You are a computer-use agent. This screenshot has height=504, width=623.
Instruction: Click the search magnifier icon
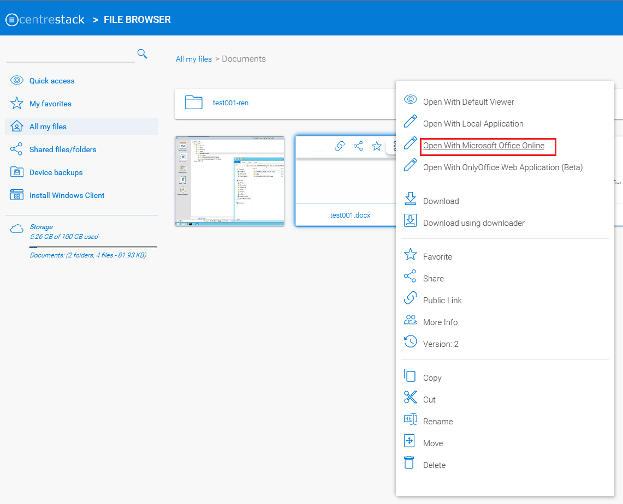tap(143, 53)
